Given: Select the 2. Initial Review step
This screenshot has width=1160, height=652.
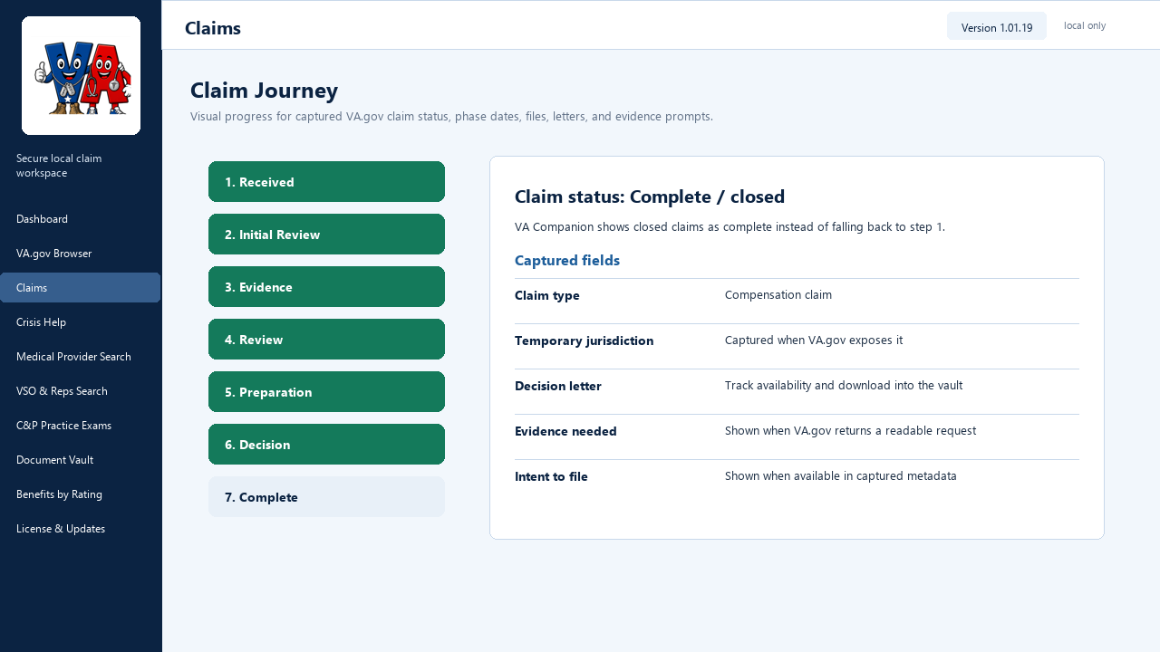Looking at the screenshot, I should point(326,235).
